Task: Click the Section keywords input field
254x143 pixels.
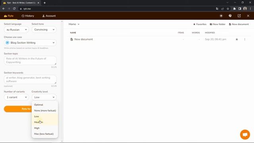Action: 30,79
